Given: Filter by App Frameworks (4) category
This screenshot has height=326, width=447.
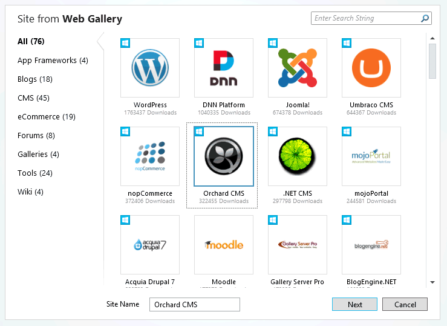Looking at the screenshot, I should coord(53,61).
